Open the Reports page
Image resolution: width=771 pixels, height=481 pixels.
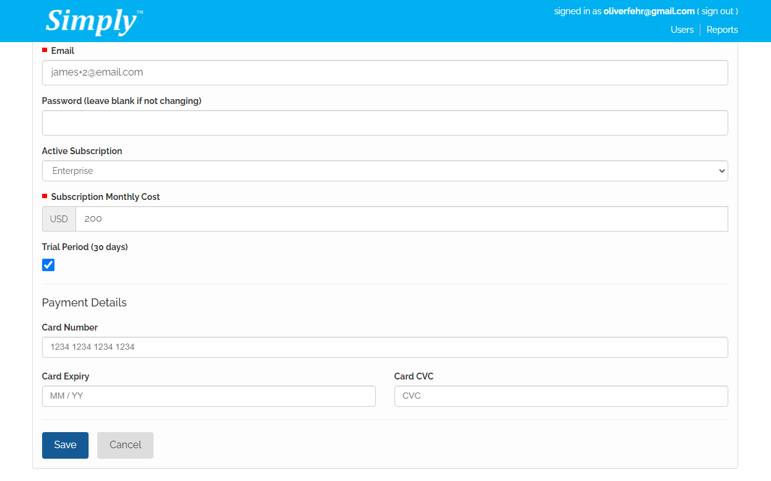tap(722, 30)
